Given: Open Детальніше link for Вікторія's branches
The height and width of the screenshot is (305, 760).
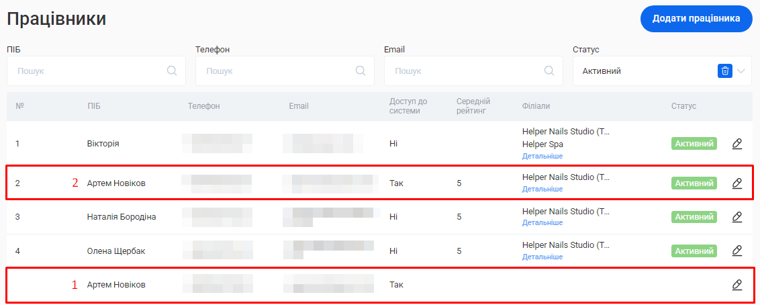Looking at the screenshot, I should pyautogui.click(x=542, y=156).
